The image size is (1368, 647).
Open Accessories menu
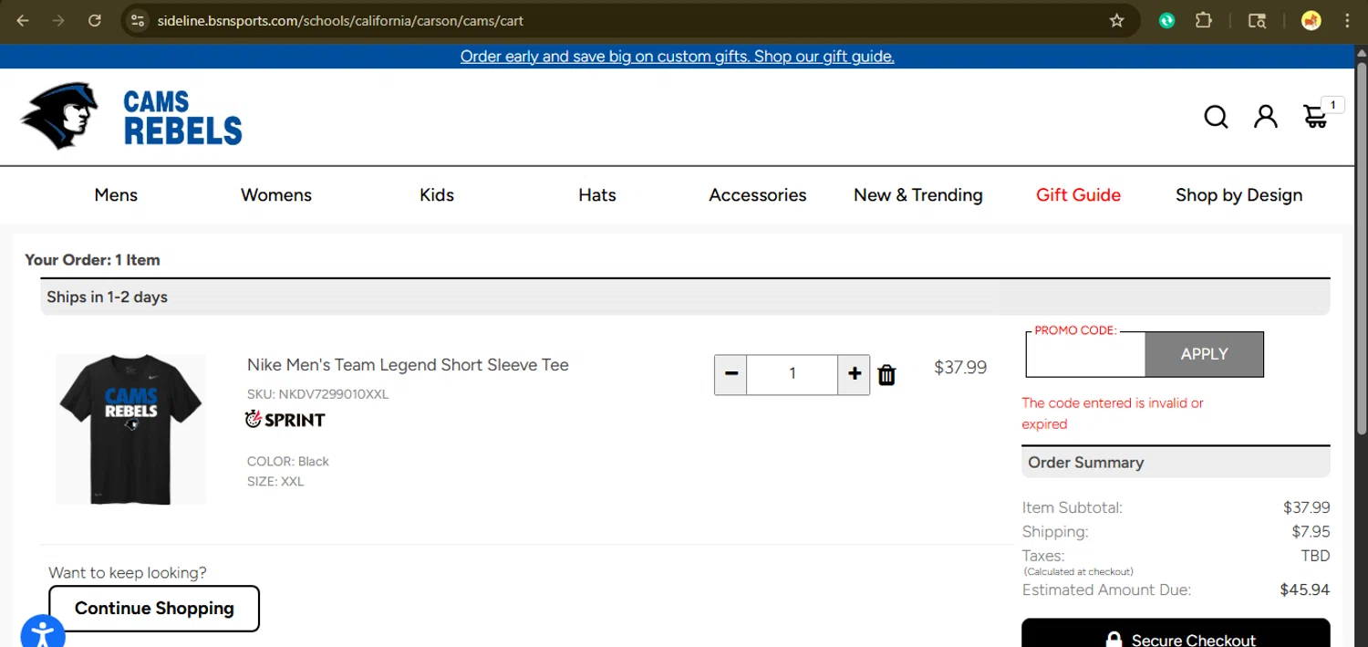point(758,194)
